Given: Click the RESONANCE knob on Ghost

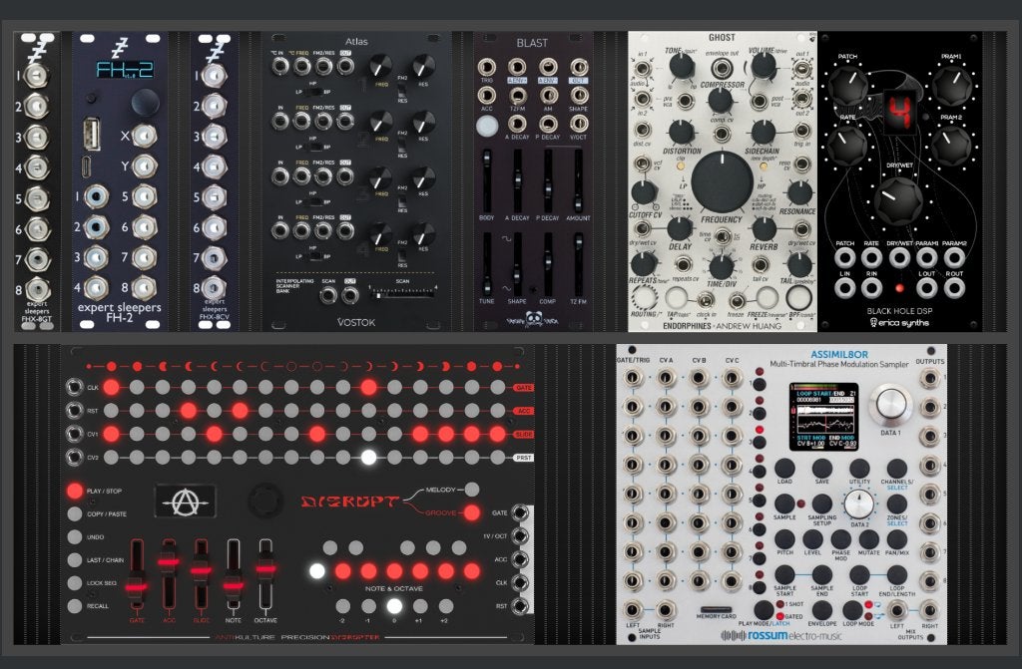Looking at the screenshot, I should tap(799, 193).
